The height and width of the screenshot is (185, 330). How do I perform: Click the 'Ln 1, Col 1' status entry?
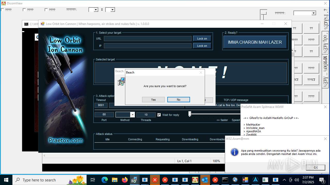[x=184, y=161]
